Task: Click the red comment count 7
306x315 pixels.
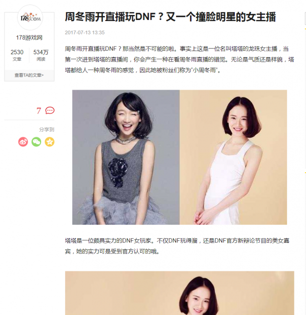Action: (x=39, y=111)
